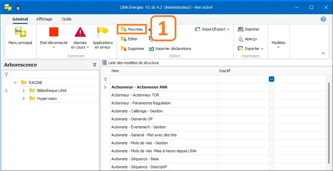Select row Automate - Calibrage - Gestion
Screen dimensions: 333x171
coord(164,111)
